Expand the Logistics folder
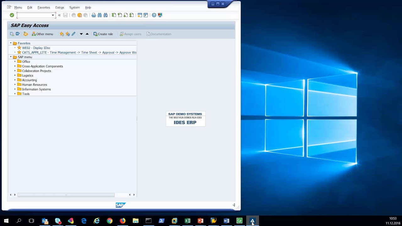 coord(15,75)
